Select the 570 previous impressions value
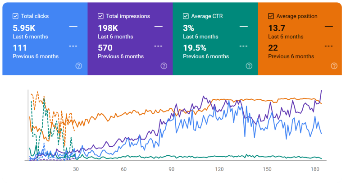 tap(105, 48)
